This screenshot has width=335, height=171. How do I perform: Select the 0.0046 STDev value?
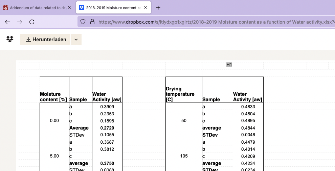tap(248, 135)
